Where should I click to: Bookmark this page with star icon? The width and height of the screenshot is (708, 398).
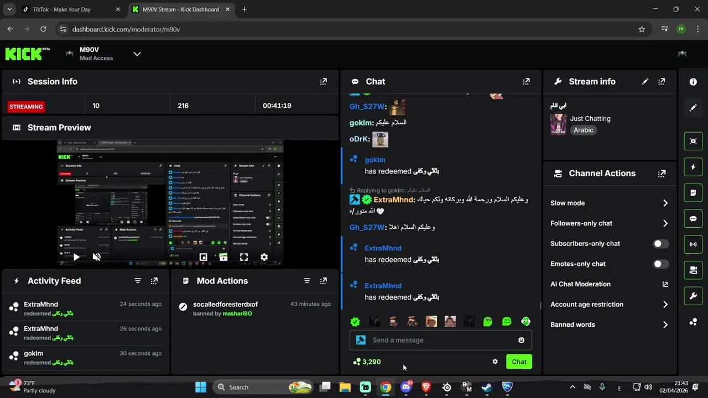[x=642, y=29]
